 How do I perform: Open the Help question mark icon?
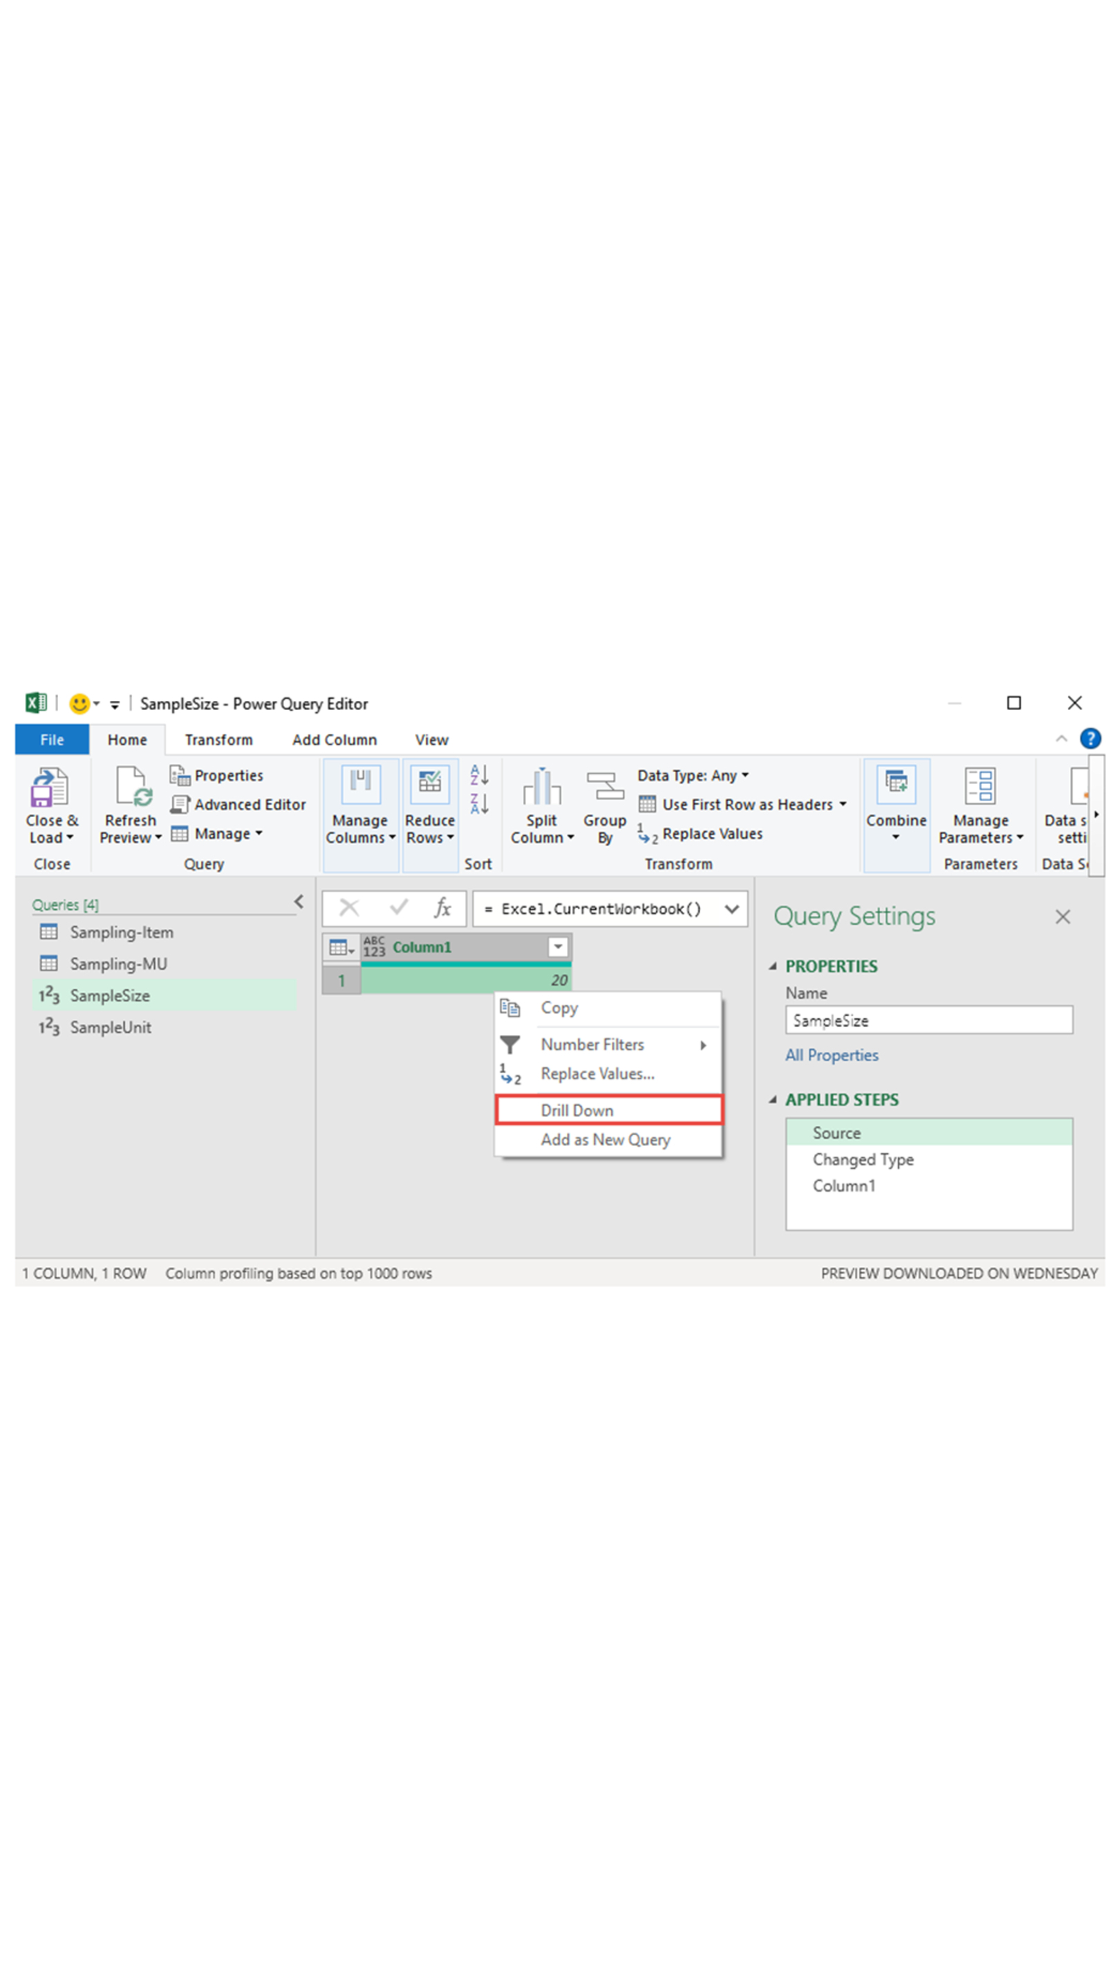(1089, 739)
